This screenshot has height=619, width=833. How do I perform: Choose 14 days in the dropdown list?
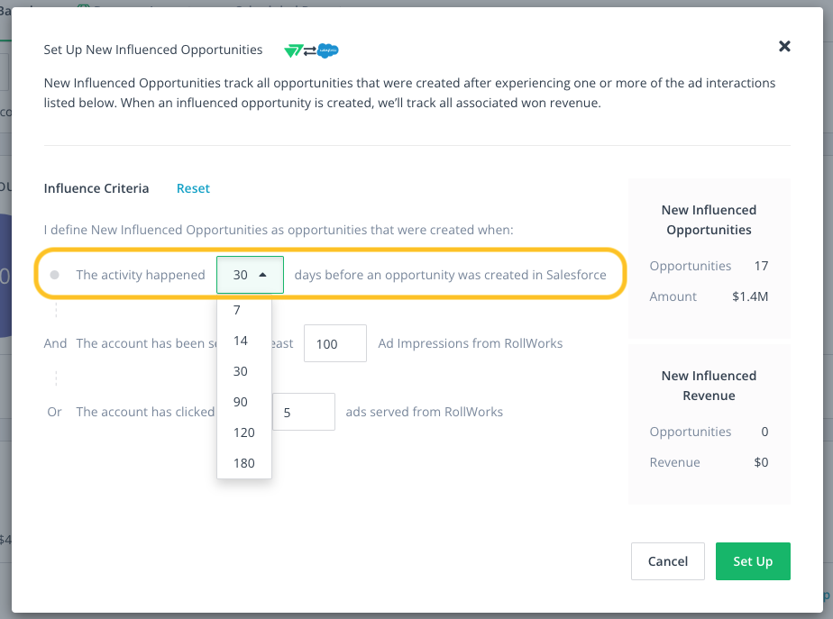click(x=243, y=341)
